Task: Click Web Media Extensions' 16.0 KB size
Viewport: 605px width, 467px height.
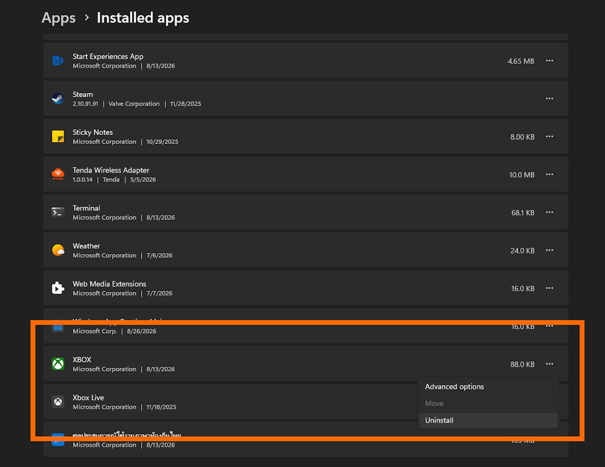Action: (523, 288)
